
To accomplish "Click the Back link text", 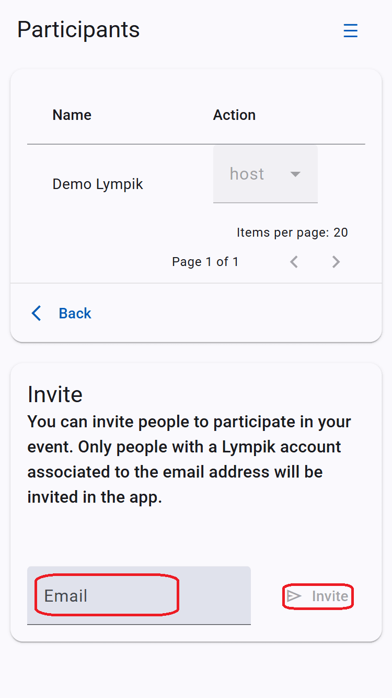I will pos(75,313).
